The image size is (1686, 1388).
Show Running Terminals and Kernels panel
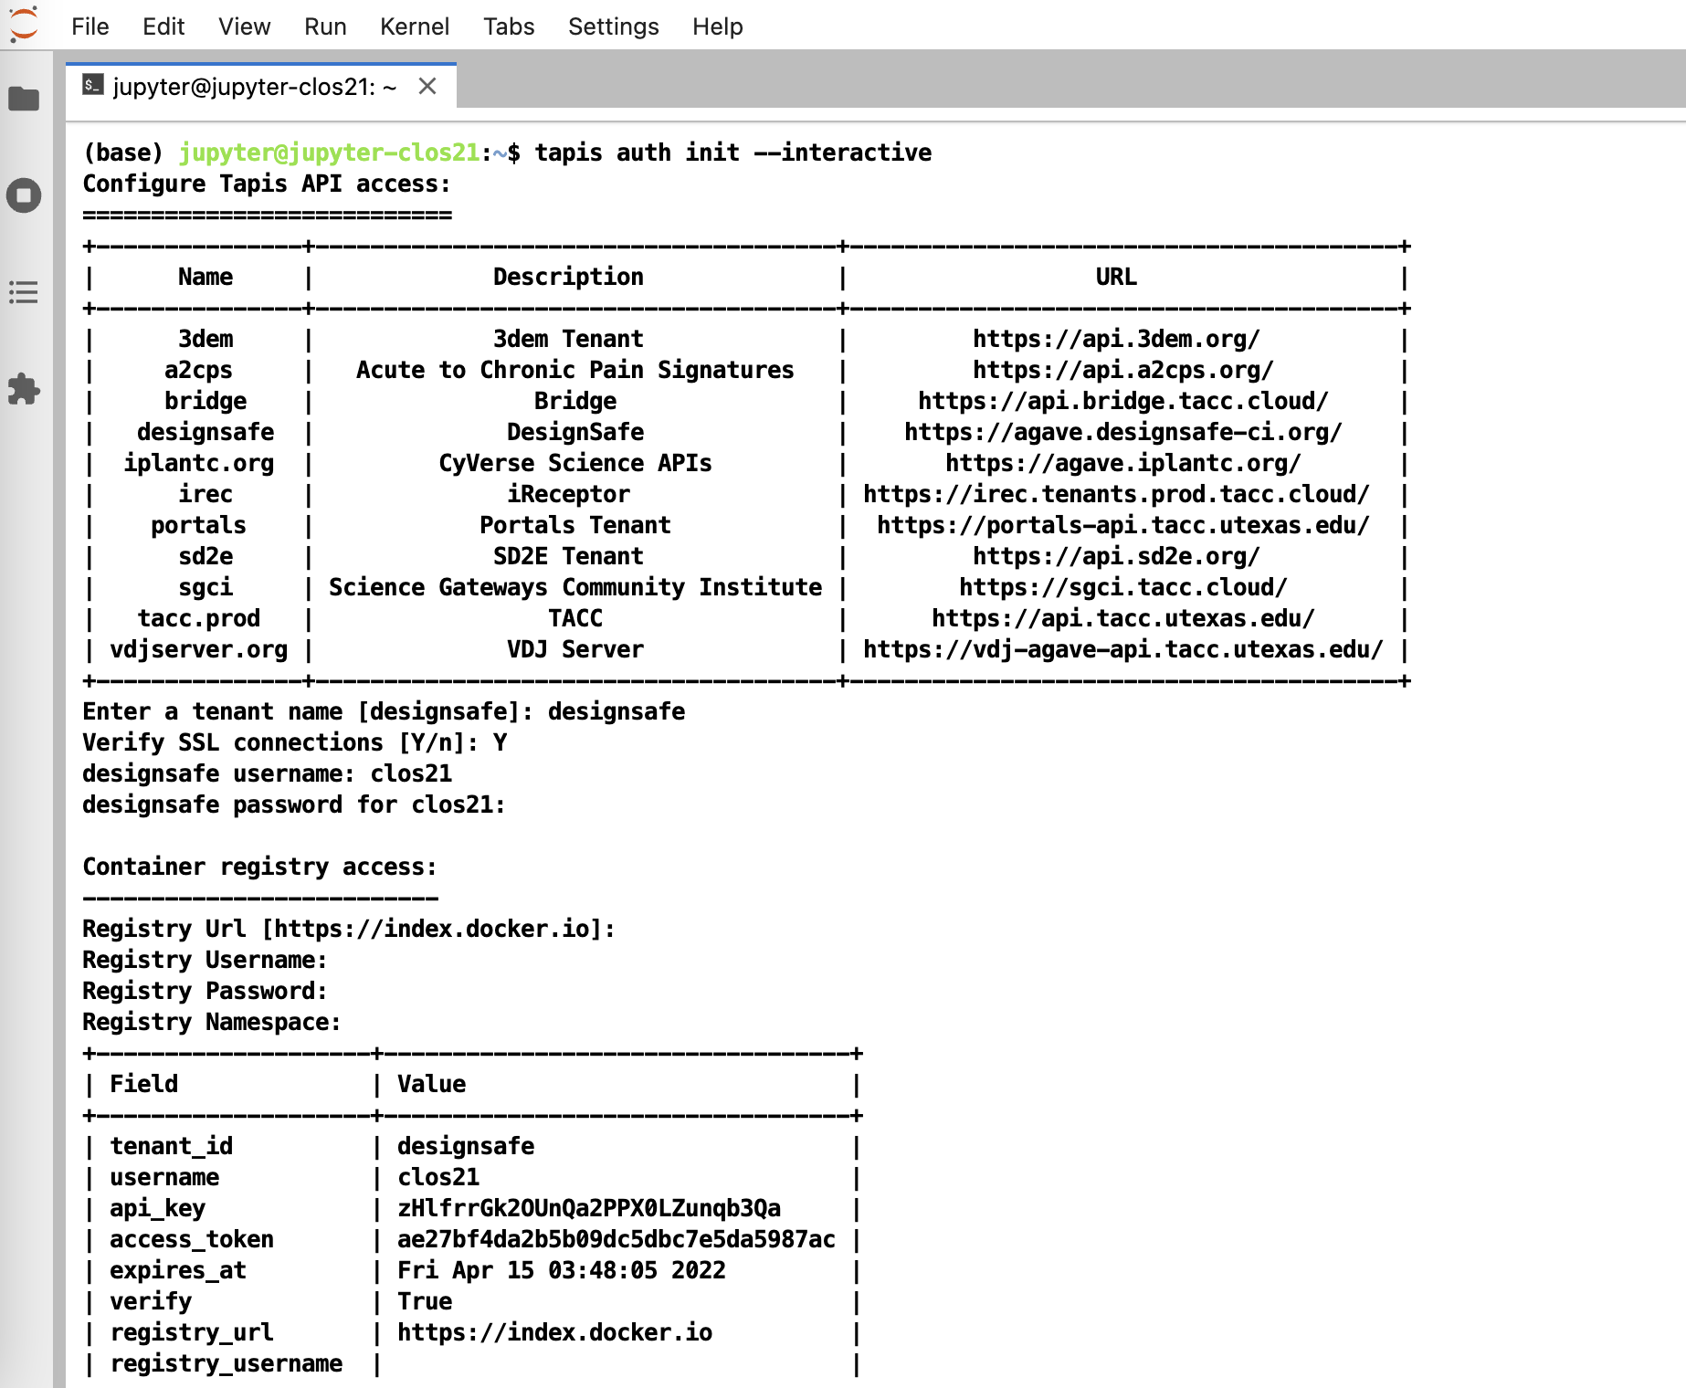24,195
